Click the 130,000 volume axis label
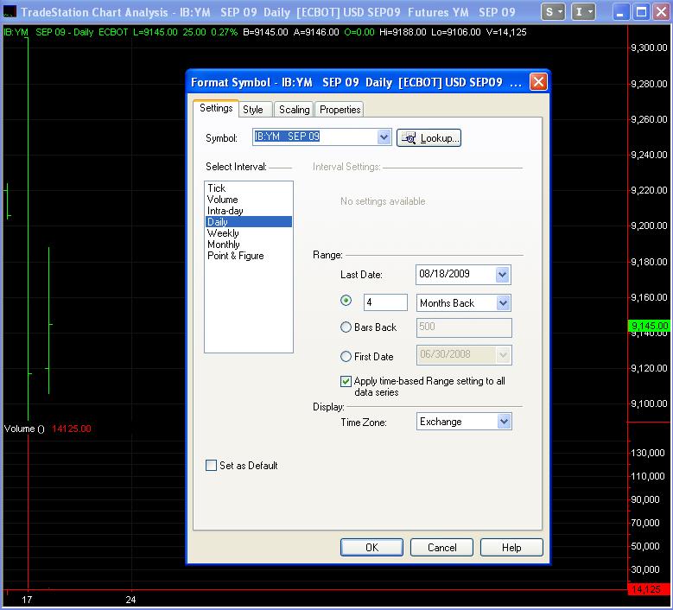673x610 pixels. [x=647, y=453]
